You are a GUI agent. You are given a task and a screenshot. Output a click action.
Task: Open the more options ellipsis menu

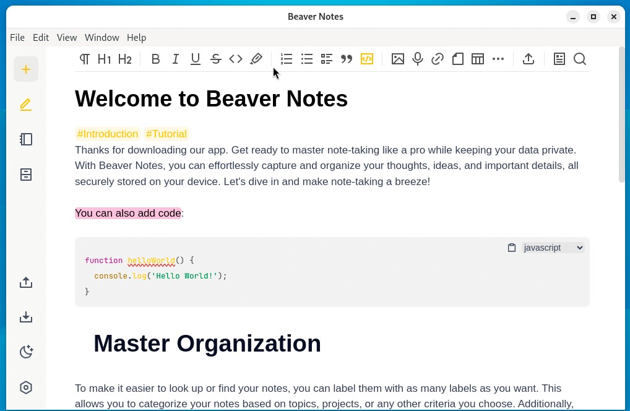498,59
